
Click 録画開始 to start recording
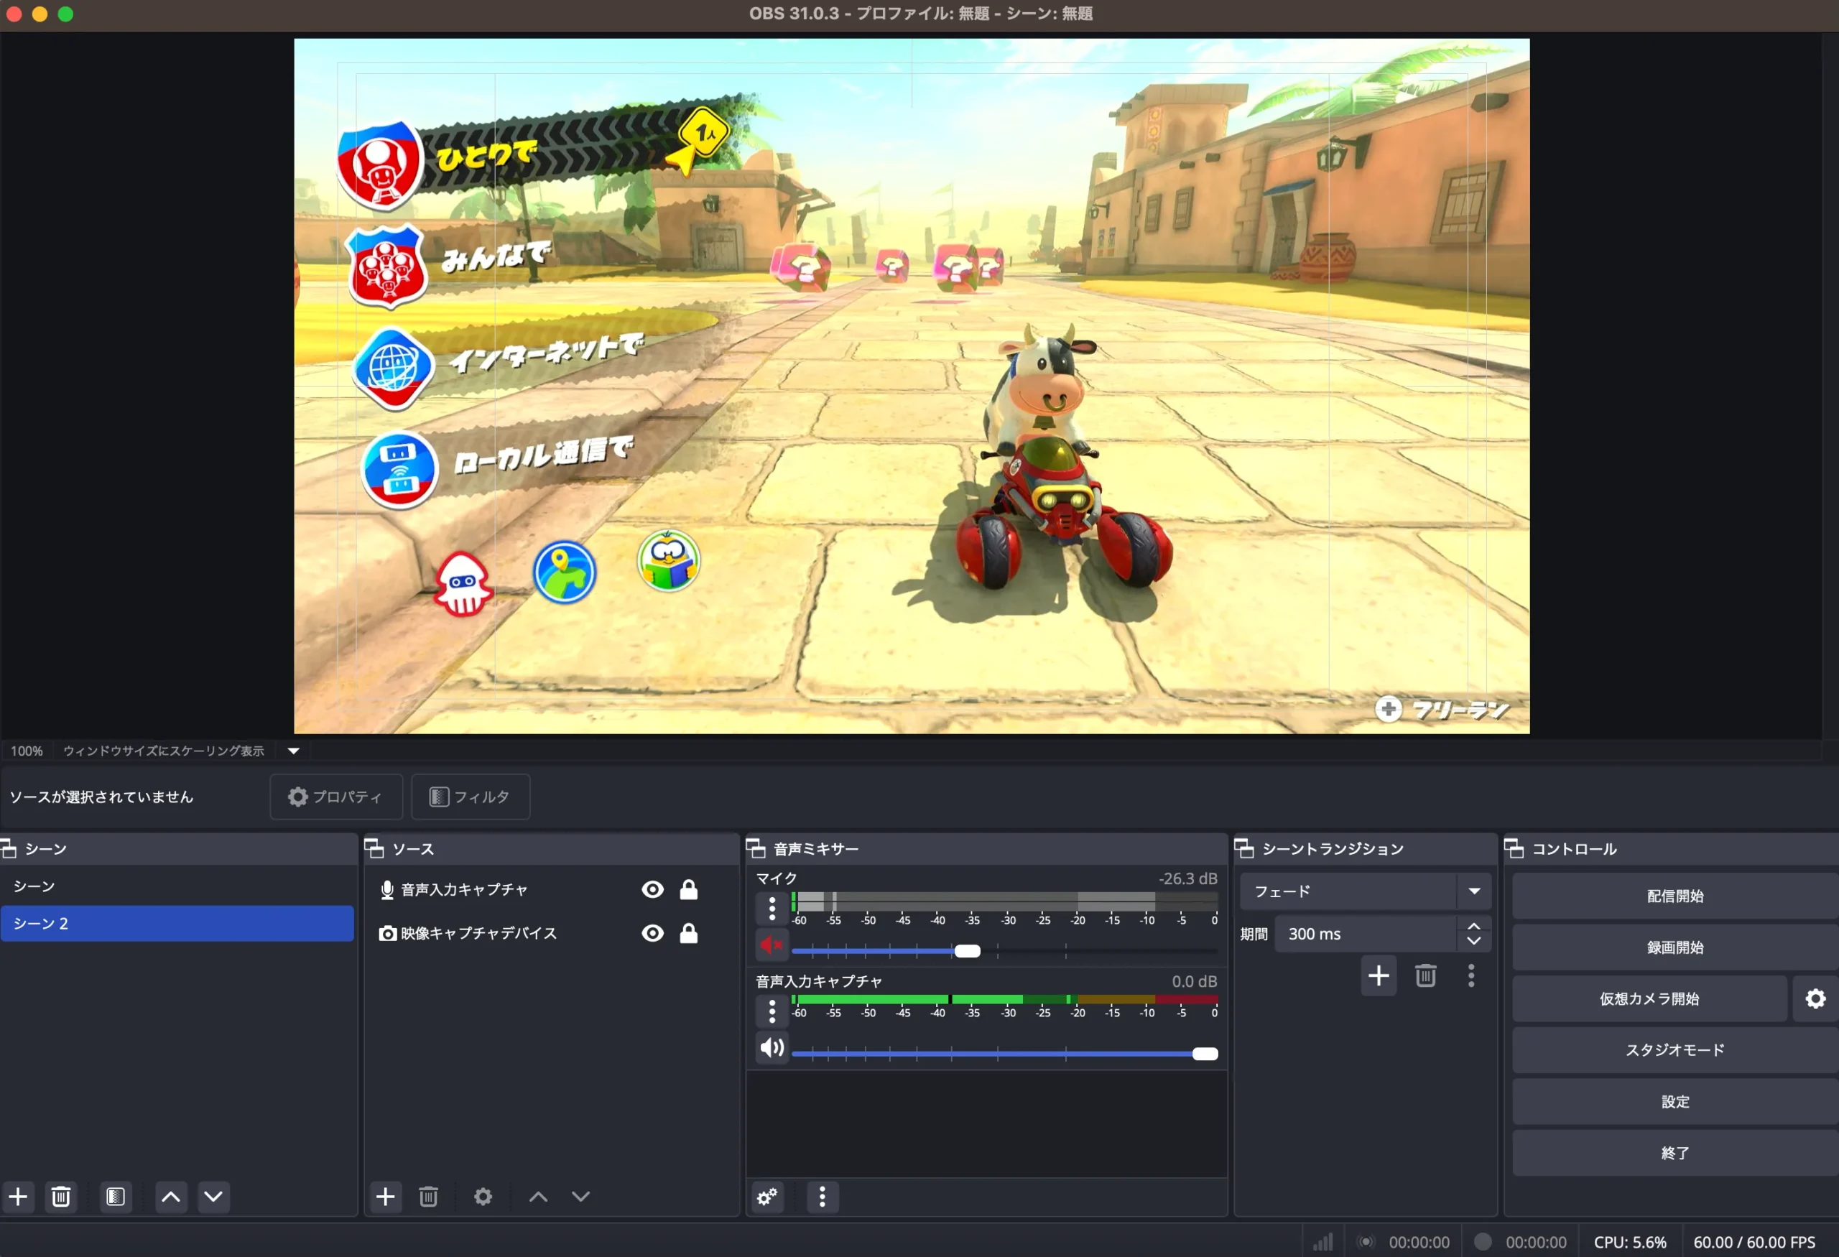point(1675,947)
